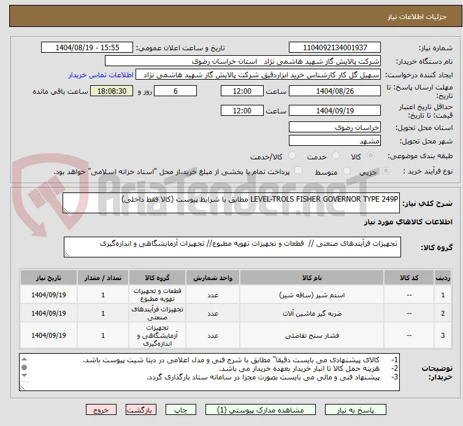Click the 12:00 time field beside 1404/08/26
This screenshot has width=463, height=426.
[242, 91]
